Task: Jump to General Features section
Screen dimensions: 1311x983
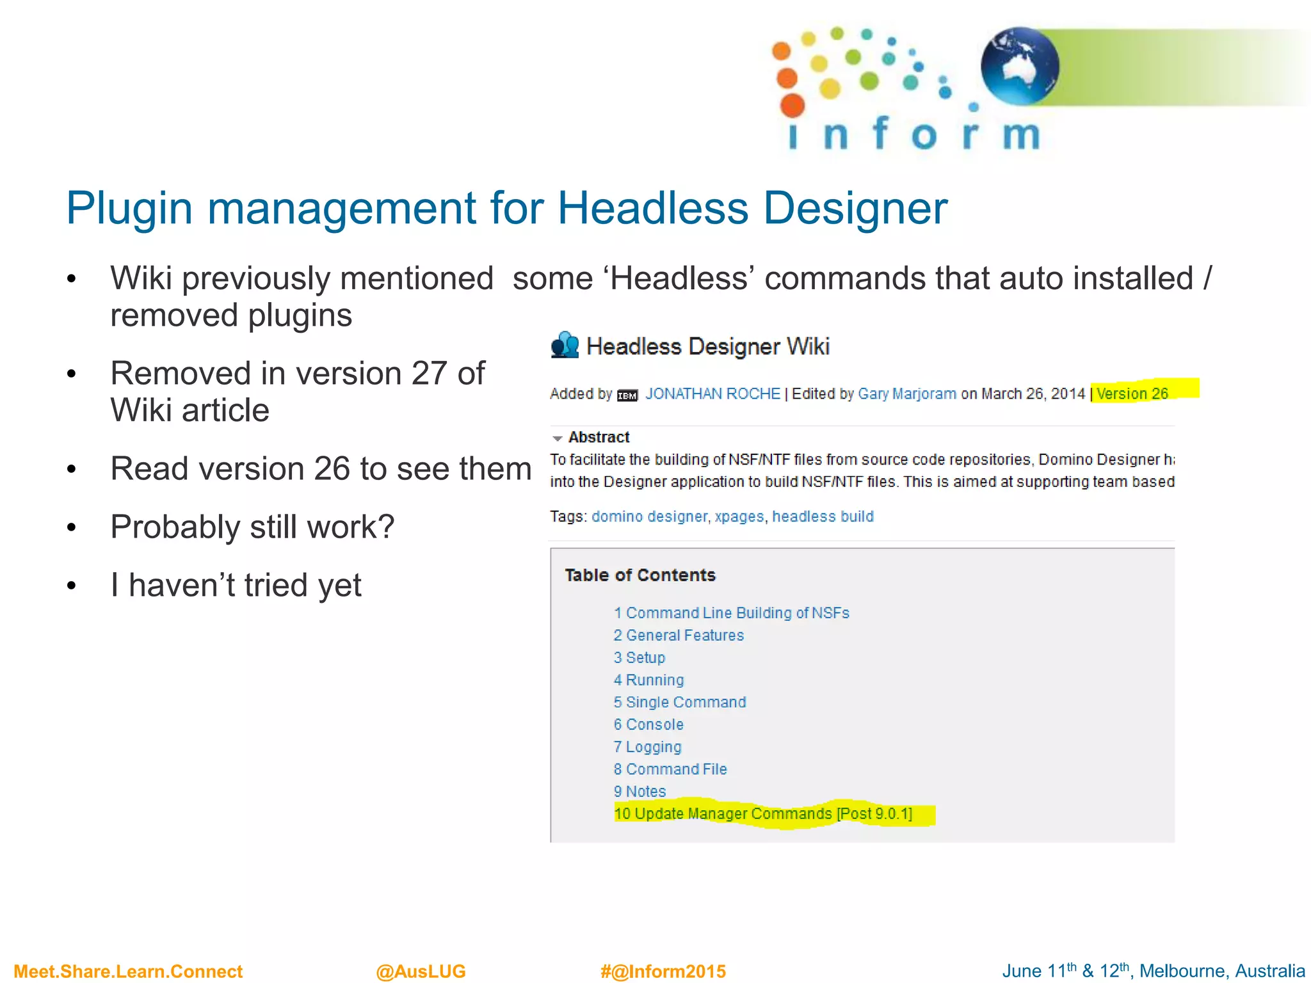Action: 679,635
